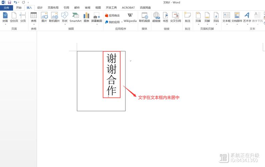The height and width of the screenshot is (167, 265).
Task: Add a comment (批注)
Action: [188, 17]
